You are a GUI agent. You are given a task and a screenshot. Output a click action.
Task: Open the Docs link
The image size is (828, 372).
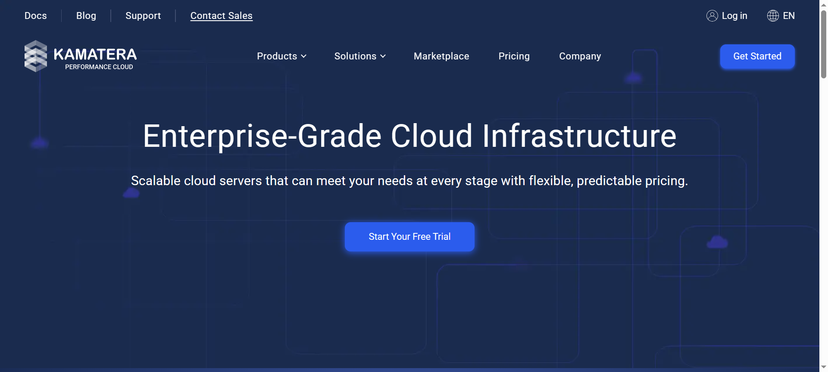point(35,16)
